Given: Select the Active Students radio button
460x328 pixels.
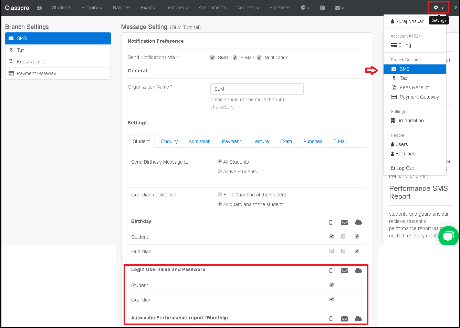Looking at the screenshot, I should [220, 171].
